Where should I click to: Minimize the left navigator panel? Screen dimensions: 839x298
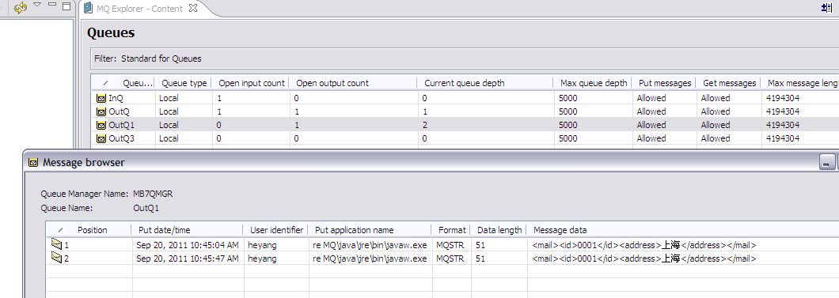click(x=52, y=6)
